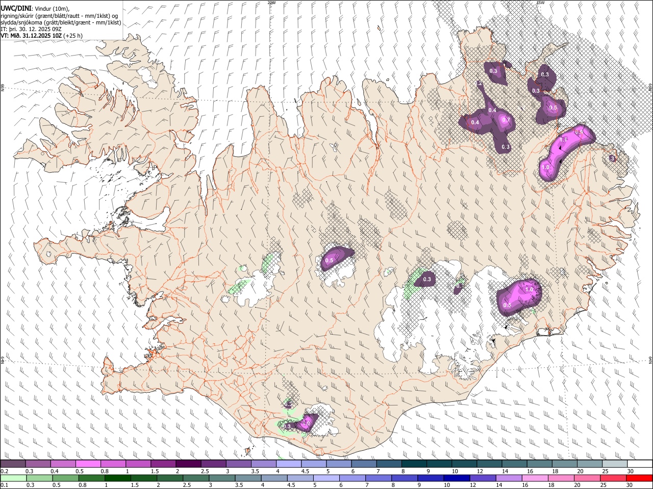Click the top-row swatch between 12 and 14
Screen dimensions: 653x489
click(x=489, y=464)
